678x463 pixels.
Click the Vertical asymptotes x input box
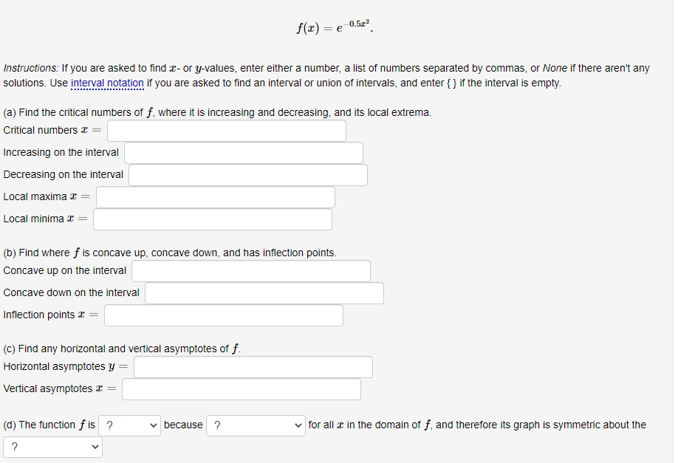[x=241, y=389]
